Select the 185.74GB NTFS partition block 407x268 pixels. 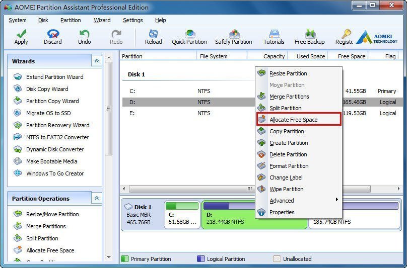[x=354, y=215]
